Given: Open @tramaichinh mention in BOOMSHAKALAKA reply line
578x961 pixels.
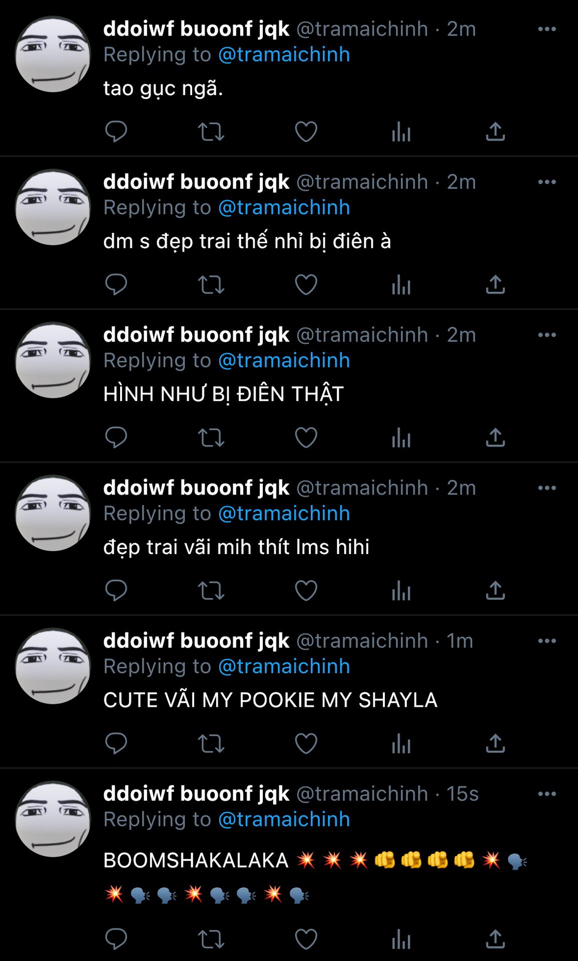Looking at the screenshot, I should (284, 819).
